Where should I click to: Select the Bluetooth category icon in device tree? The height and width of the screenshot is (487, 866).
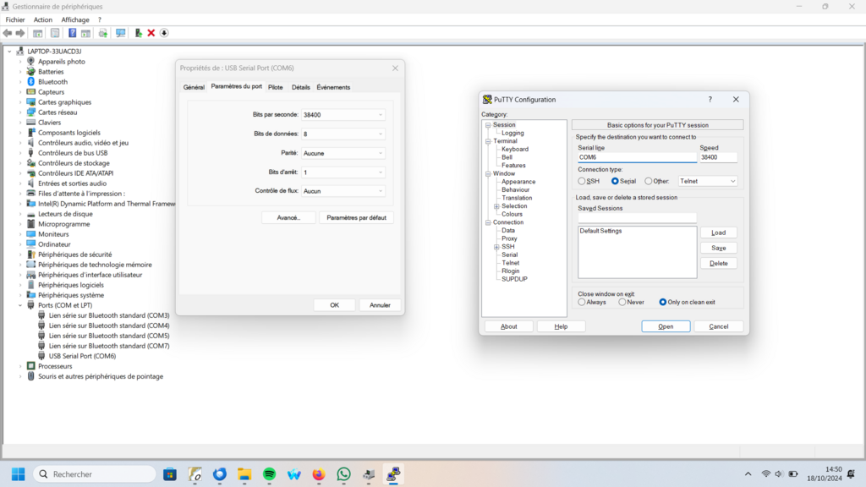coord(31,82)
